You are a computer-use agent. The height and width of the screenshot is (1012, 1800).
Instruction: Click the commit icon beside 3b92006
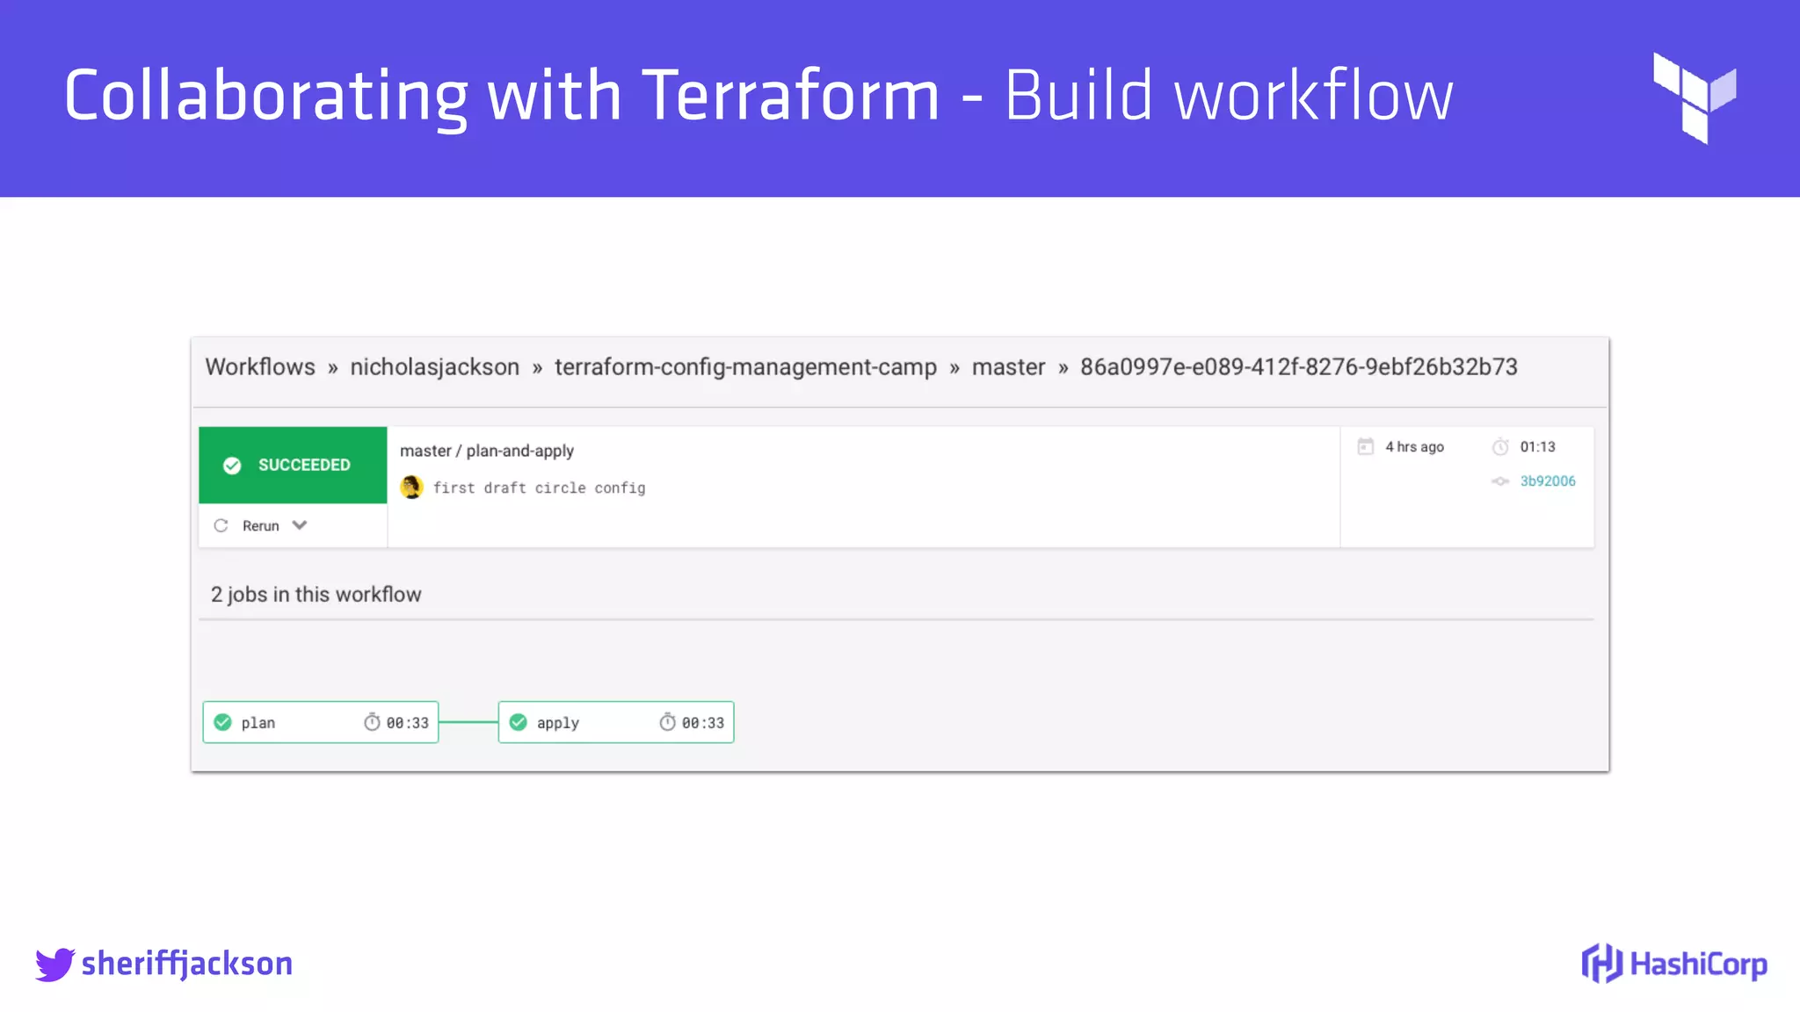click(x=1500, y=481)
